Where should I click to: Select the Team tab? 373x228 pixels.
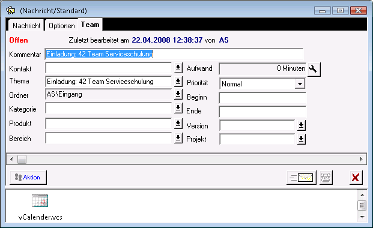click(x=90, y=25)
